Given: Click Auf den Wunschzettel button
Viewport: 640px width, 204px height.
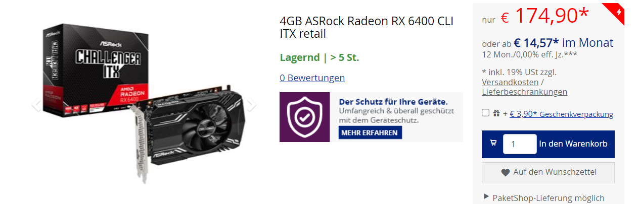Looking at the screenshot, I should tap(548, 172).
